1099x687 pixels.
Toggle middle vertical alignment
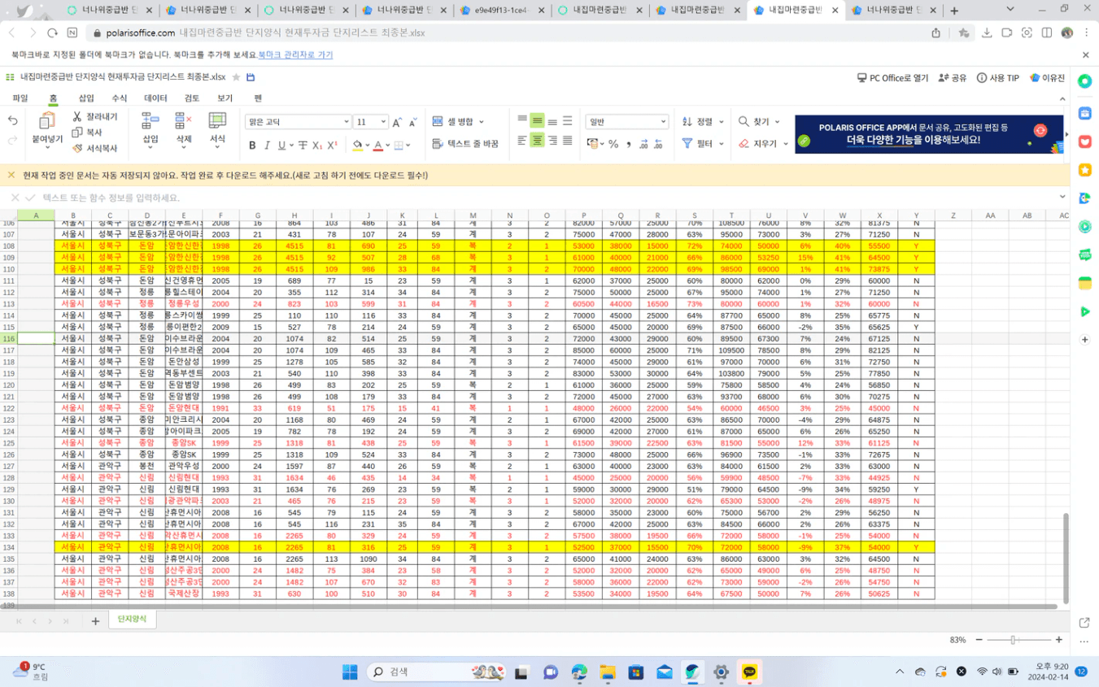click(x=537, y=121)
